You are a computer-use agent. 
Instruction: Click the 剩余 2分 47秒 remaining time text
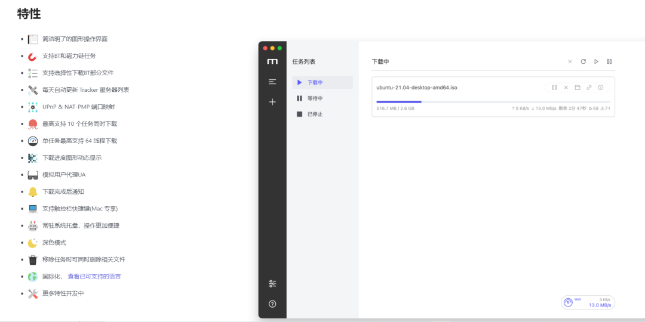[572, 109]
